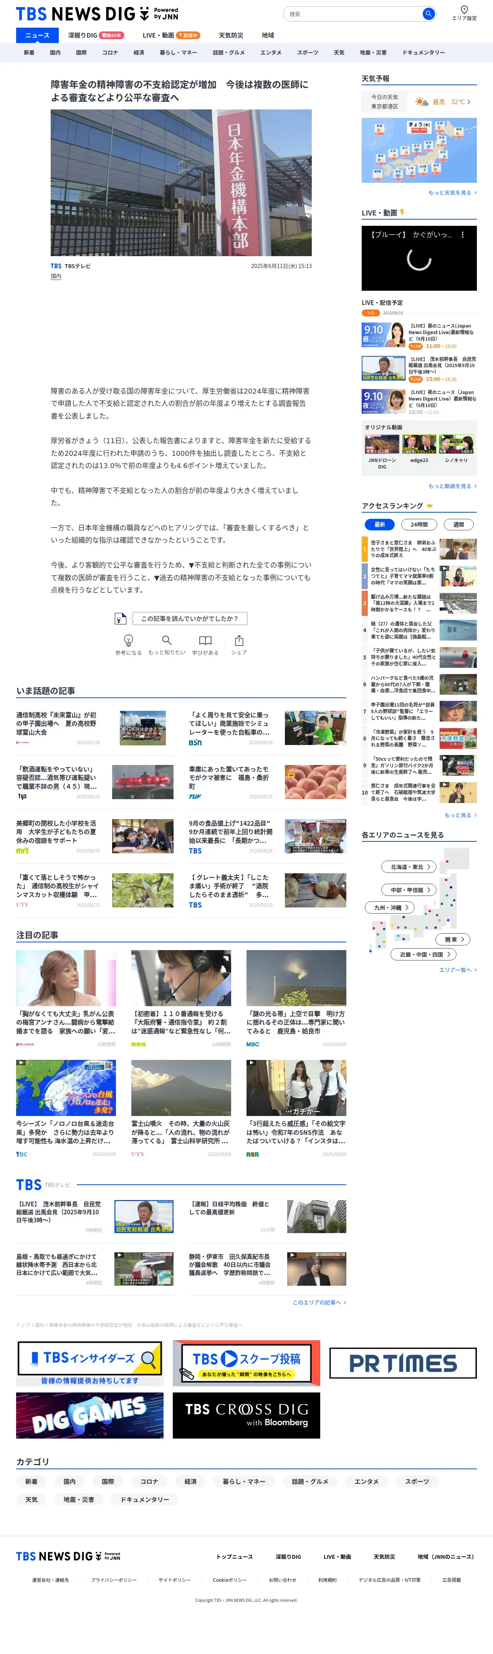
Task: Open the このエリアの記事へ link
Action: (x=319, y=1302)
